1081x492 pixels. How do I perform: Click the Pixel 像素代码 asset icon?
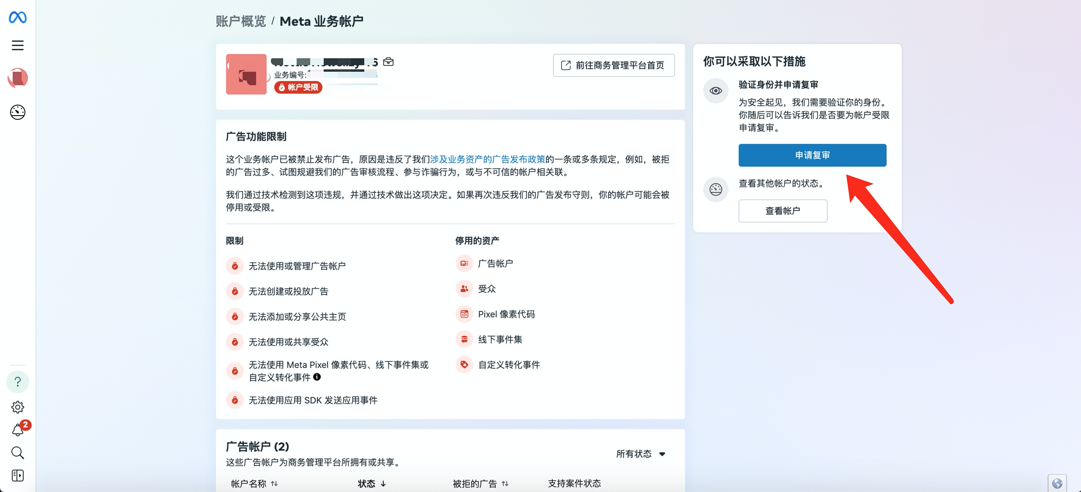(464, 314)
